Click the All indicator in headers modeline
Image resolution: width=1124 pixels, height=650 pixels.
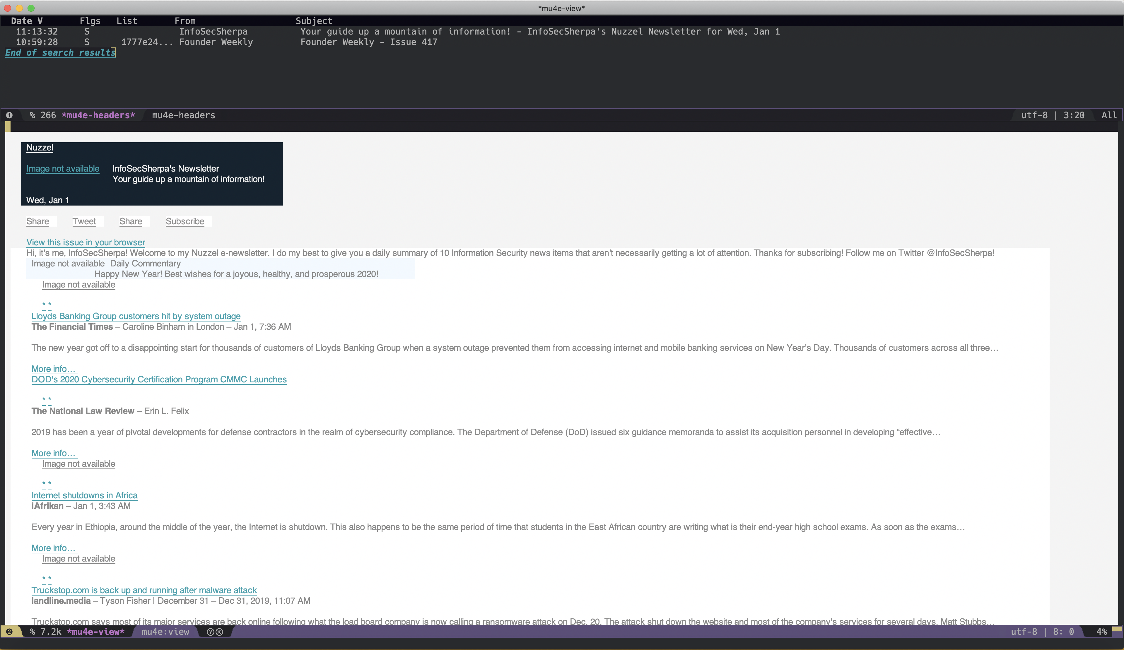[x=1109, y=115]
